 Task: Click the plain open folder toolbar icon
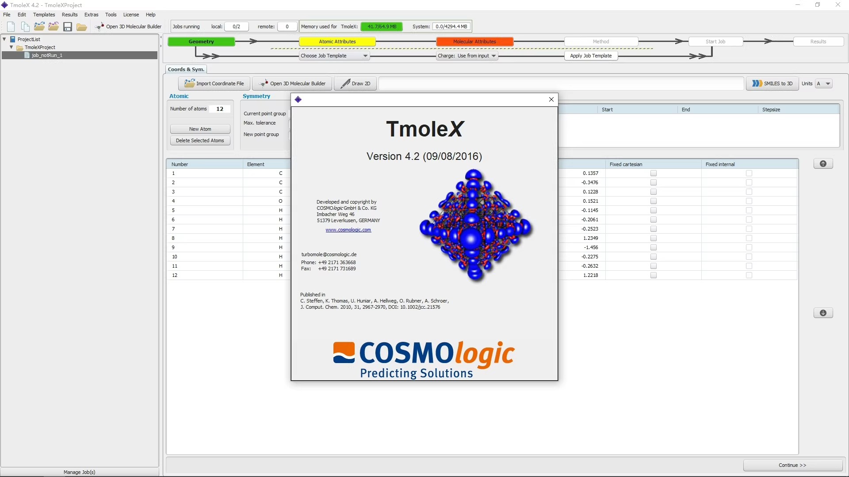point(82,26)
